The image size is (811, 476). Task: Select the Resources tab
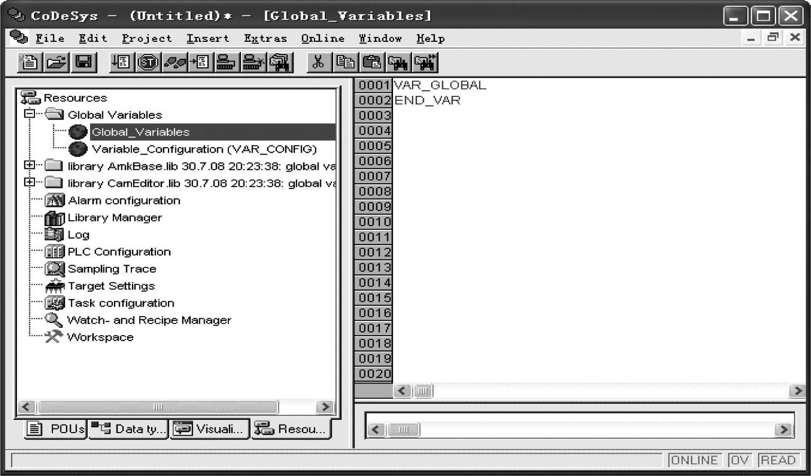[291, 429]
